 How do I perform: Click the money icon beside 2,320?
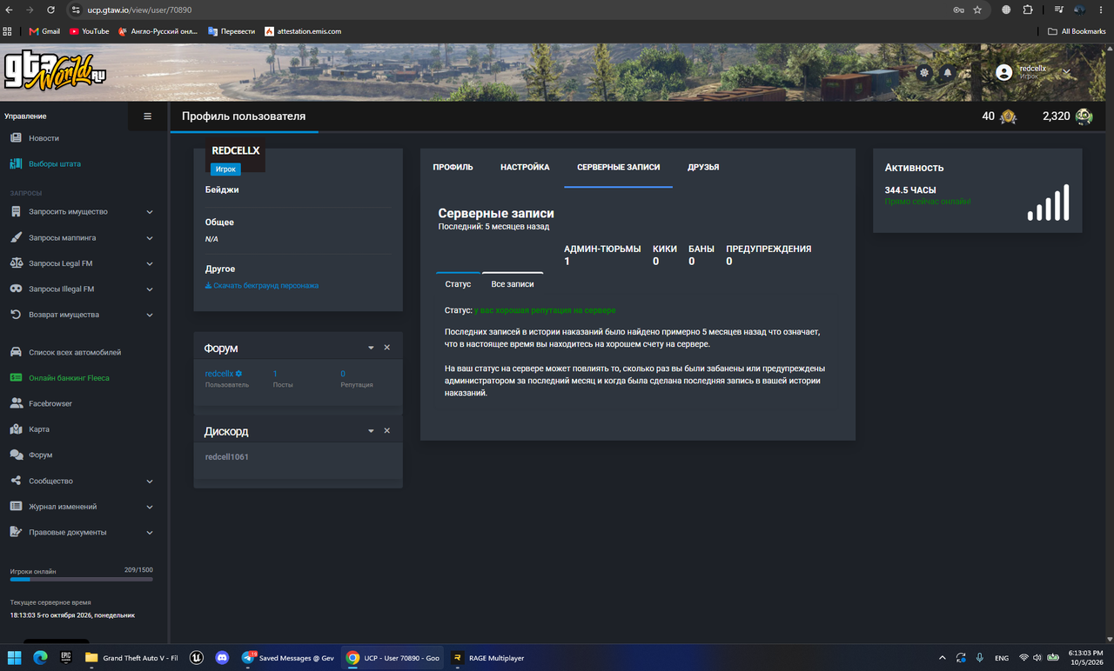[1084, 116]
